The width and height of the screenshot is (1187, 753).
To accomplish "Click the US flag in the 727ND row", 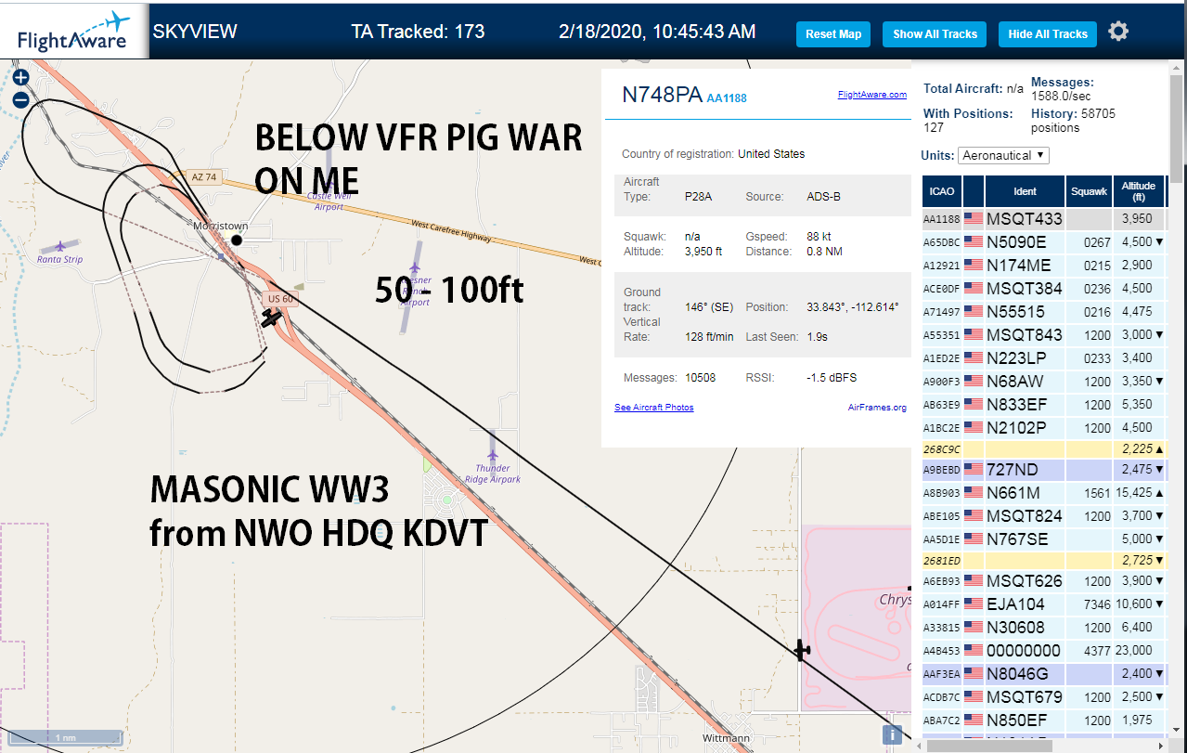I will click(x=974, y=470).
